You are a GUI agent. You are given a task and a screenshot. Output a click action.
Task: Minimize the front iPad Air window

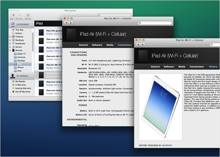(140, 40)
